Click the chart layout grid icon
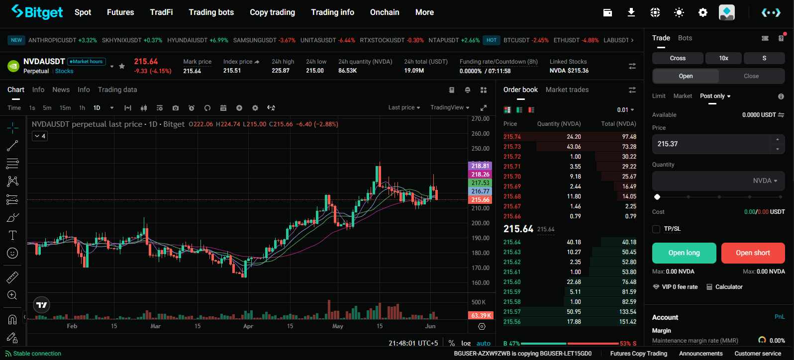The width and height of the screenshot is (794, 360). pyautogui.click(x=484, y=90)
